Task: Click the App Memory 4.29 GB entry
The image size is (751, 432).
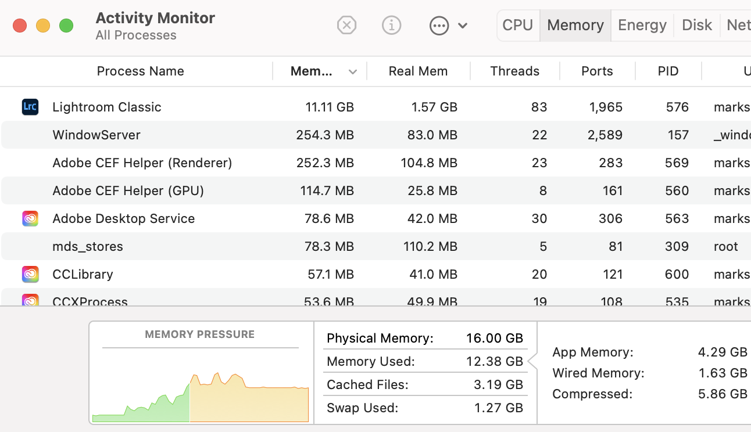Action: click(650, 352)
